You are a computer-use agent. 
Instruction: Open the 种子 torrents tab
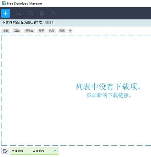coord(41,31)
